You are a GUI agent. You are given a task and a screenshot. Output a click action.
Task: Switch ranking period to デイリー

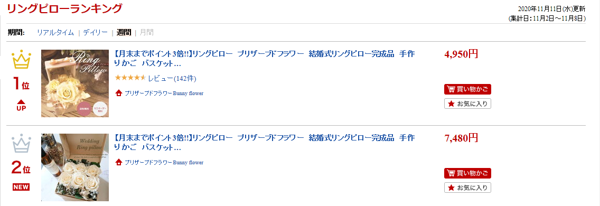click(95, 33)
